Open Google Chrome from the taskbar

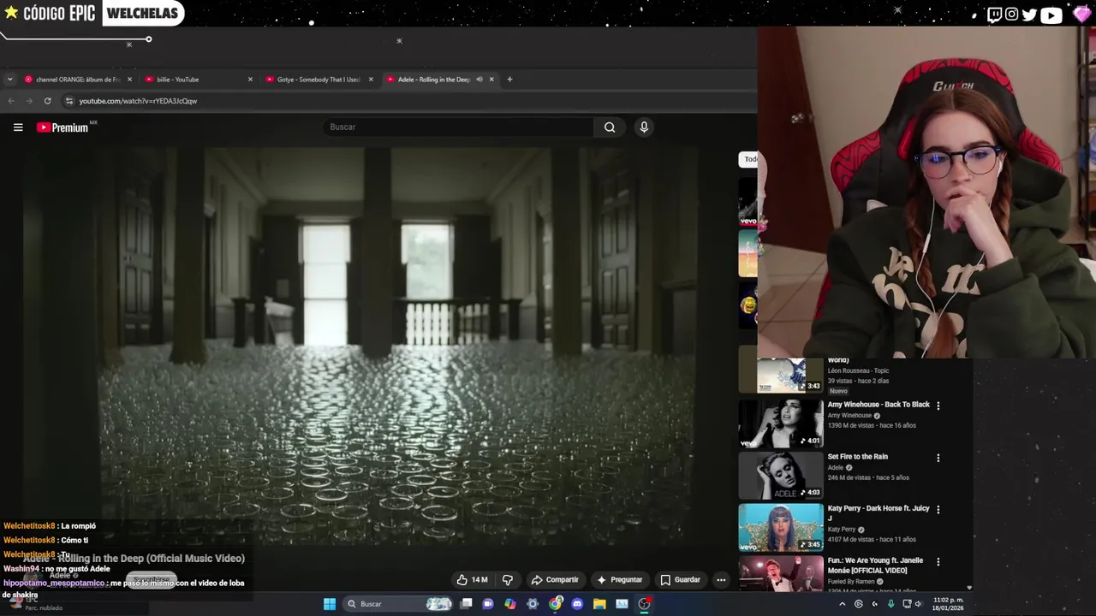click(x=555, y=604)
